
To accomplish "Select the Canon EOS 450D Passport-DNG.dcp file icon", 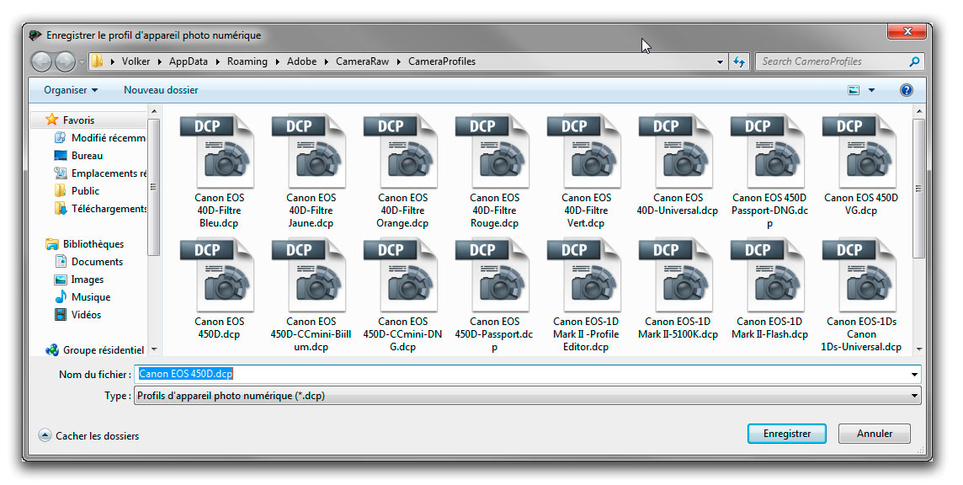I will point(769,152).
